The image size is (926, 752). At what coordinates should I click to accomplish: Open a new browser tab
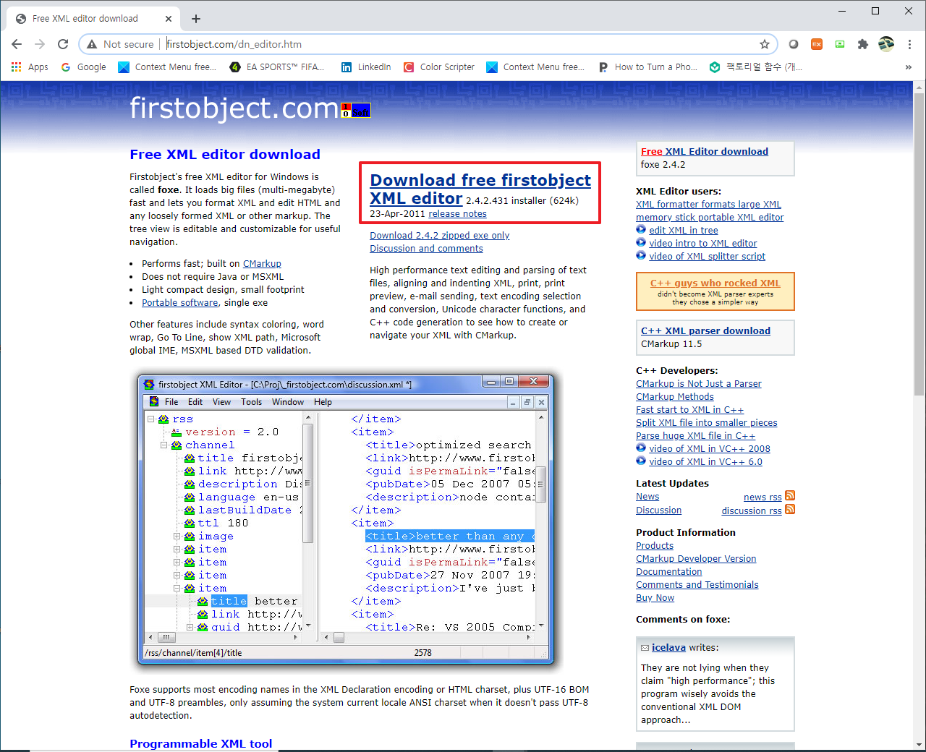(x=196, y=19)
